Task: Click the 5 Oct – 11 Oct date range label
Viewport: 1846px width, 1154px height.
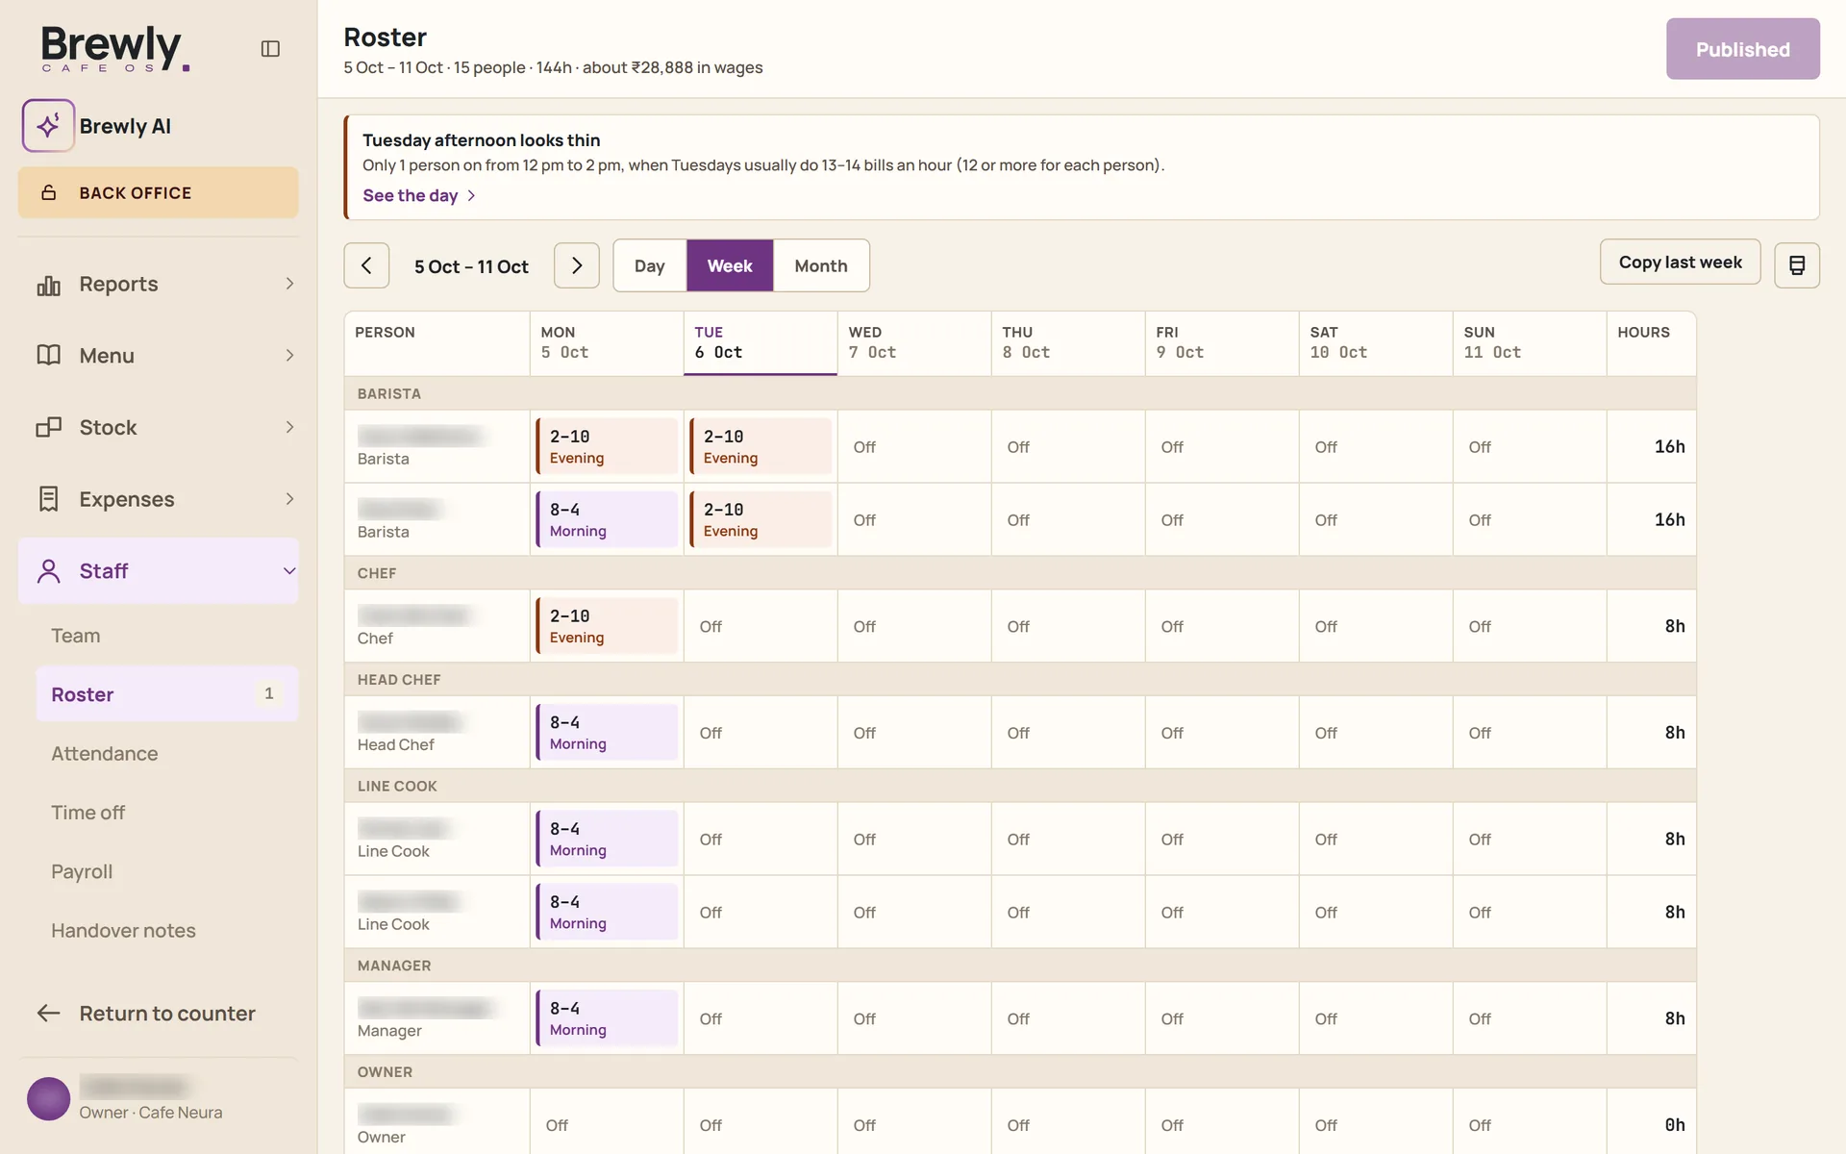Action: click(x=471, y=266)
